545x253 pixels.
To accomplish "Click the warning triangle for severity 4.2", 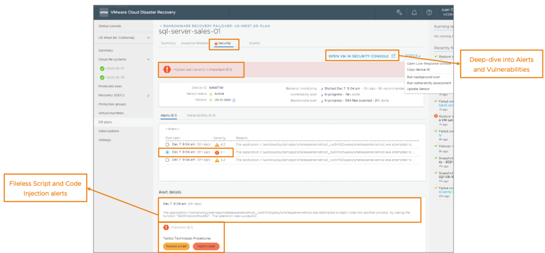I will point(217,144).
